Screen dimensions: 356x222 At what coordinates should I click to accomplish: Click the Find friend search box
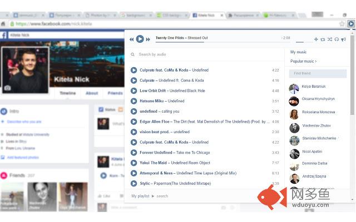pos(318,73)
